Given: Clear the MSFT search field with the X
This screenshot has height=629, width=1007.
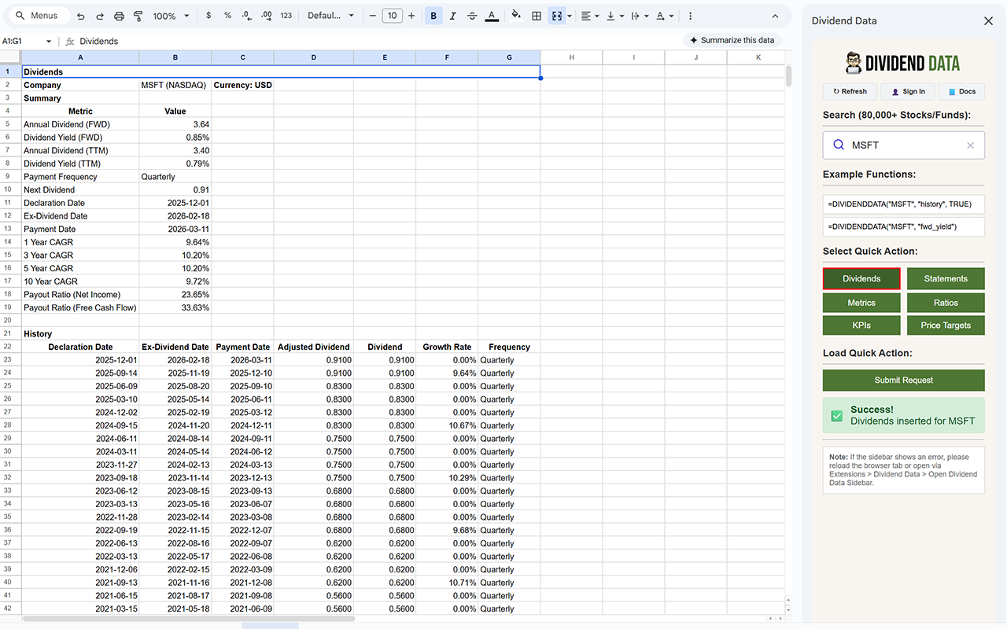Looking at the screenshot, I should 970,145.
